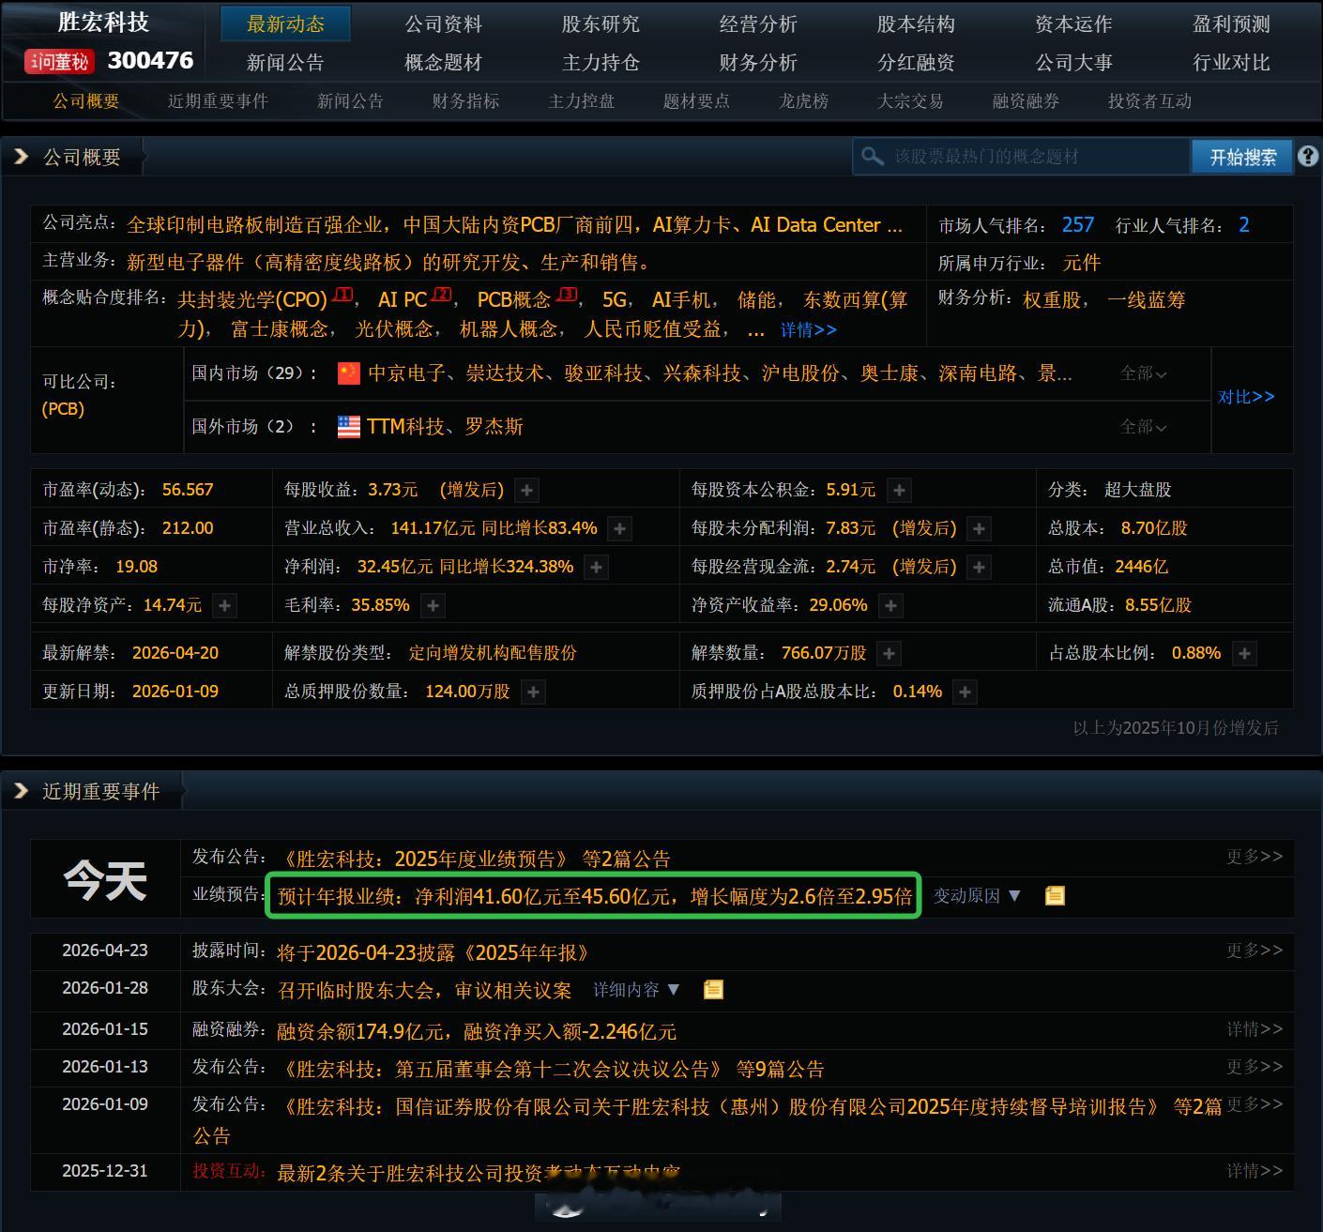
Task: Click the plus icon next to 每股净资产
Action: click(x=224, y=605)
